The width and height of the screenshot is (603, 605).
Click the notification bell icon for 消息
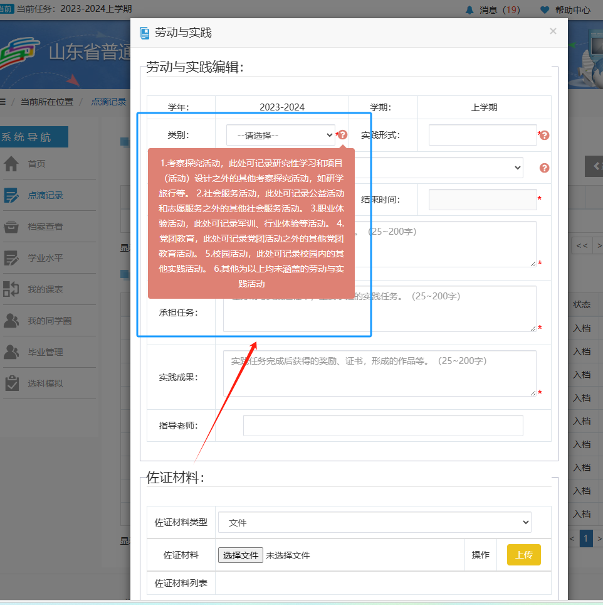pyautogui.click(x=469, y=10)
